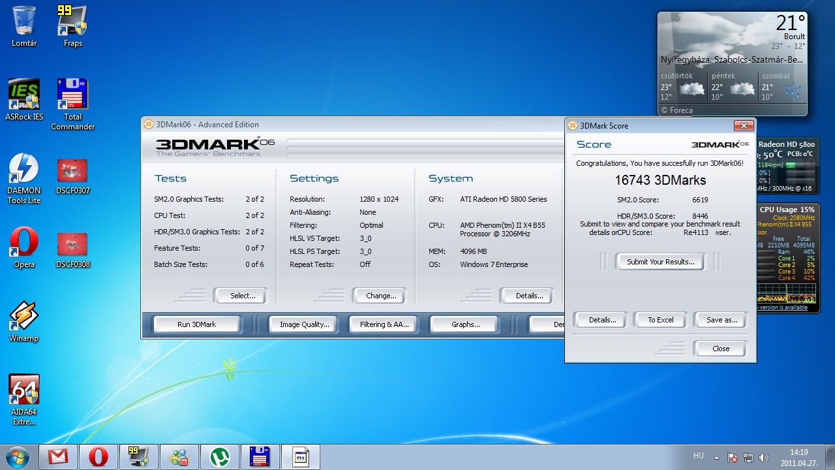Click the 16743 3DMarks score text
The height and width of the screenshot is (470, 835).
pyautogui.click(x=660, y=180)
